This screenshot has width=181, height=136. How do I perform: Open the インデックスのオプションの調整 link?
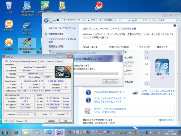pyautogui.click(x=62, y=40)
